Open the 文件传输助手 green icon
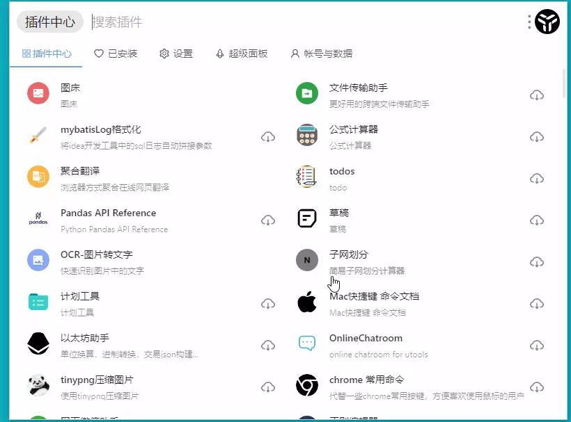 [306, 94]
